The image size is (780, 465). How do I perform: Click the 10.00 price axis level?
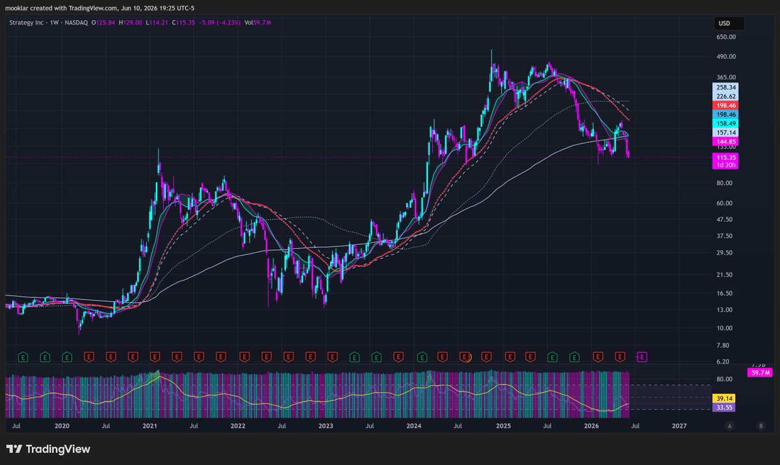[x=724, y=328]
